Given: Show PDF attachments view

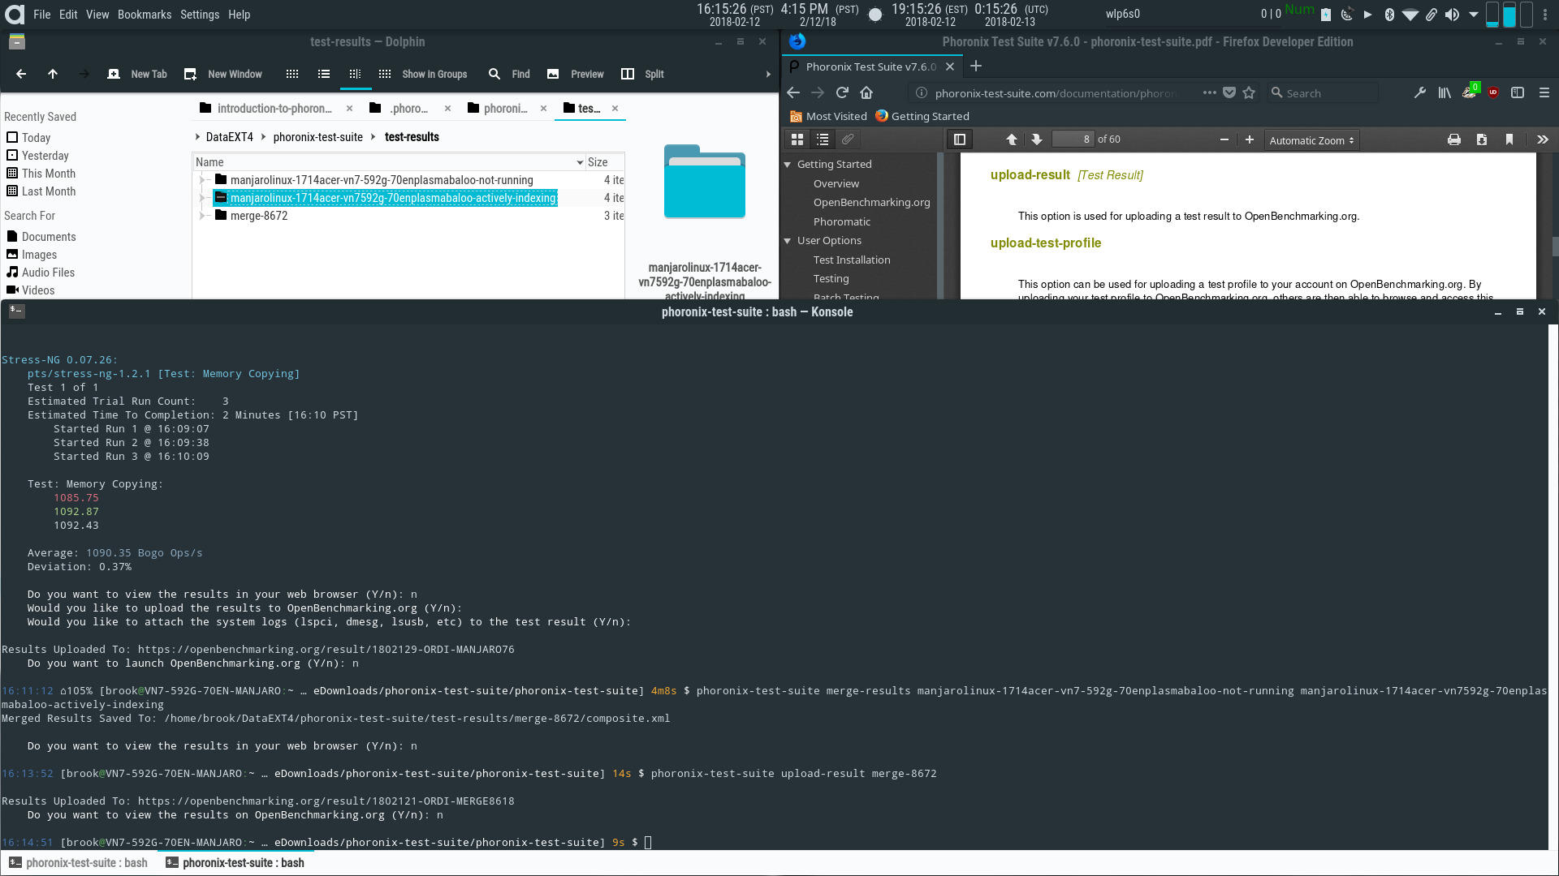Looking at the screenshot, I should (848, 140).
